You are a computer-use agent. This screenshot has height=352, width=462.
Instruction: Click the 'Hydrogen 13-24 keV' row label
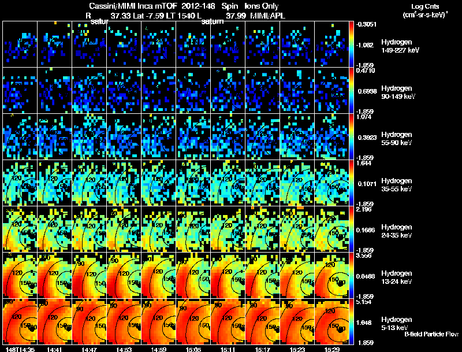397,277
